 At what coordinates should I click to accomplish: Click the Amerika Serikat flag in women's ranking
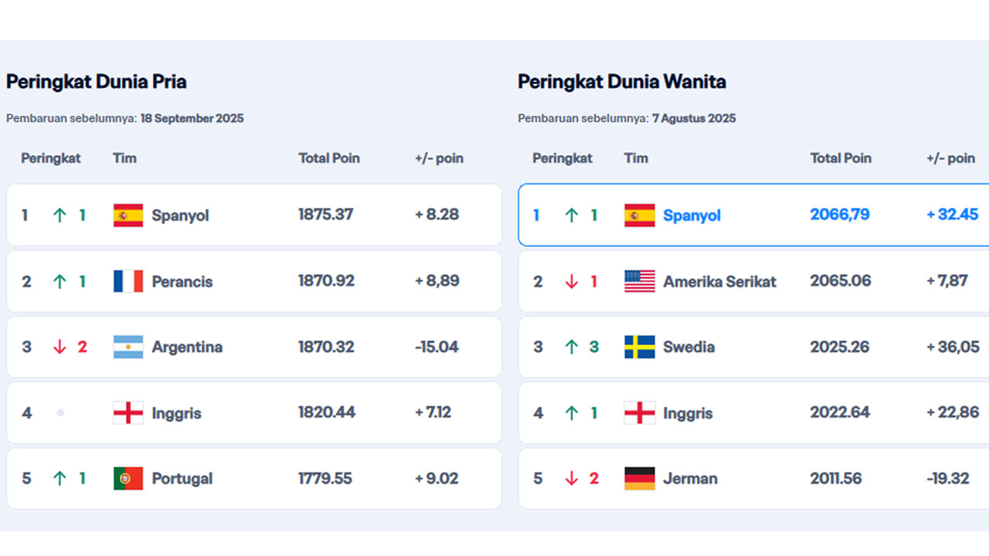pos(637,281)
